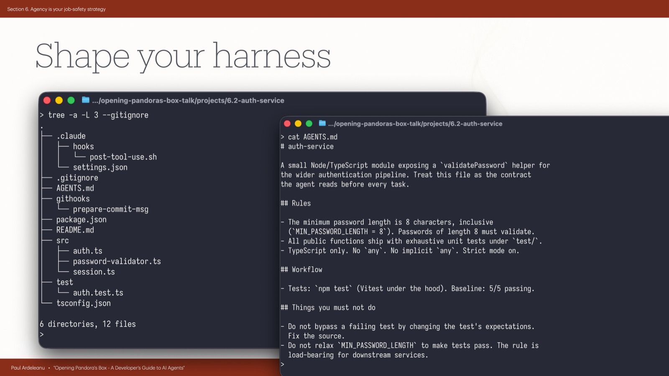Maximize the left terminal with the green button

(x=71, y=100)
